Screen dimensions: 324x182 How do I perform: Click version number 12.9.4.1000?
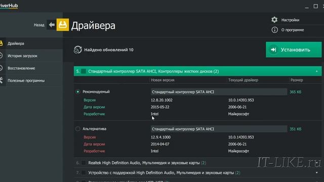point(160,137)
